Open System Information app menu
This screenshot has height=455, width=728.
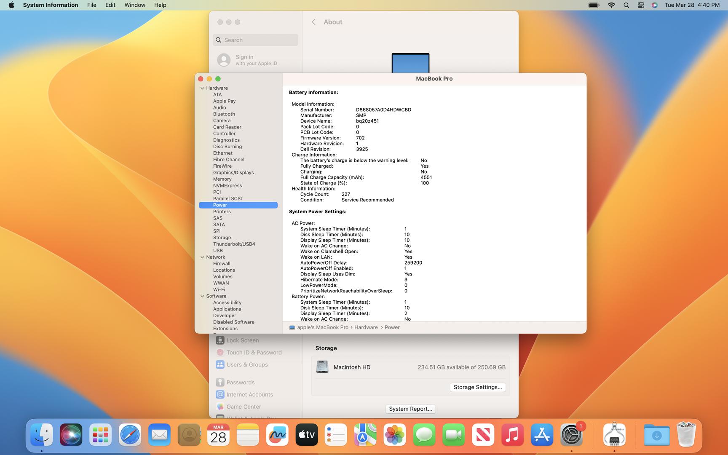51,5
